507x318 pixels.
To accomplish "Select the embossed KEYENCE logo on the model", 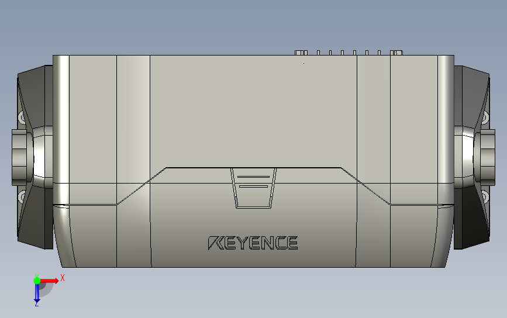I will (x=253, y=243).
